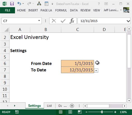Select column C header
Image resolution: width=132 pixels, height=115 pixels.
(77, 30)
